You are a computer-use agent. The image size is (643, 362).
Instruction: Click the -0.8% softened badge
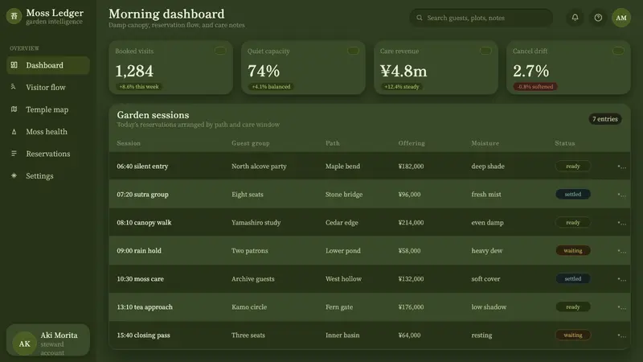point(535,87)
